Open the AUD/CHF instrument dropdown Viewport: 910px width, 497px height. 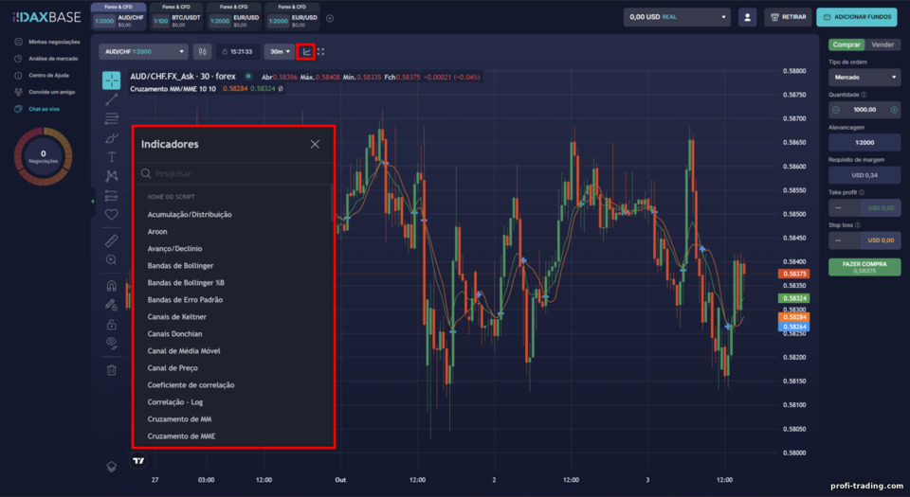click(x=143, y=51)
